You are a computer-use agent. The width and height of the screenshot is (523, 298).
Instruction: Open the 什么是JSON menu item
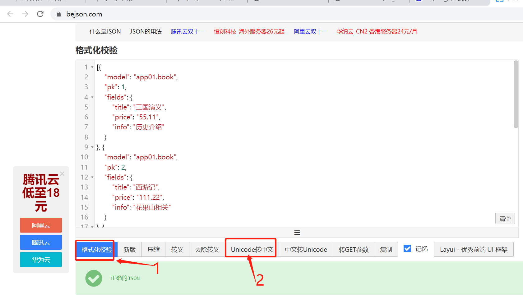point(105,32)
